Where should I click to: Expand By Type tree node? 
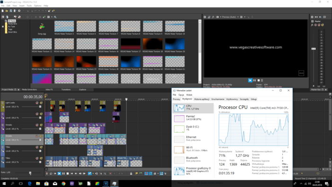pyautogui.click(x=3, y=27)
